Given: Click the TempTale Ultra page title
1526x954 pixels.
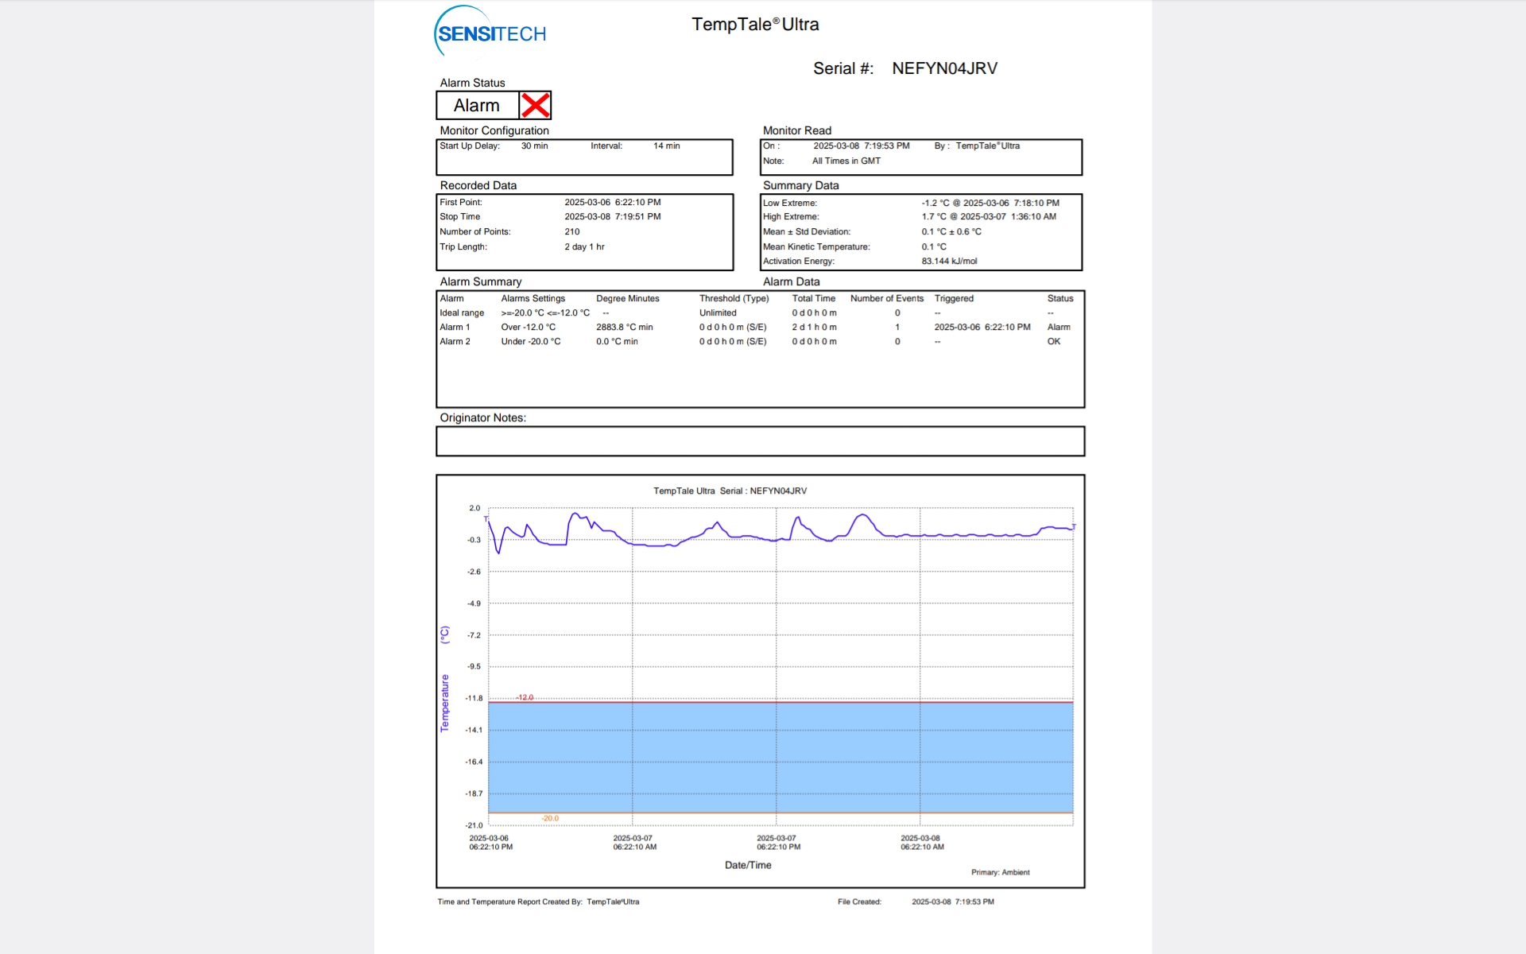Looking at the screenshot, I should [x=755, y=25].
